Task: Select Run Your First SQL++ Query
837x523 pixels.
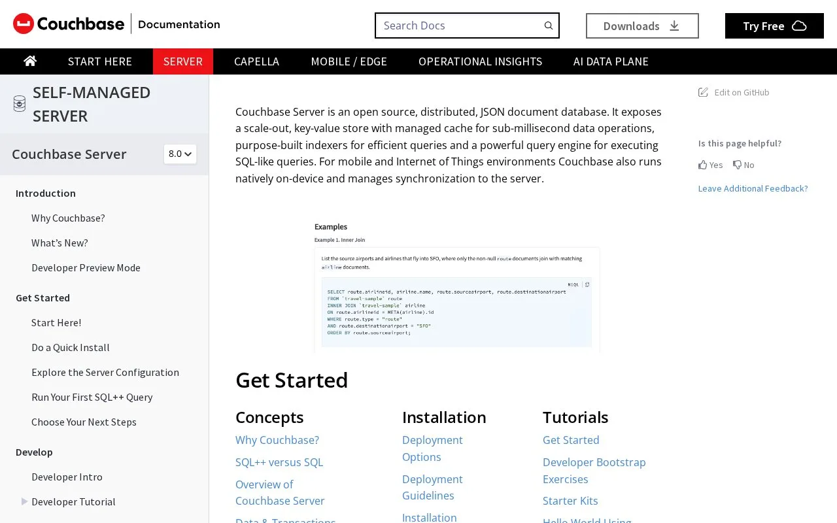Action: click(x=92, y=397)
